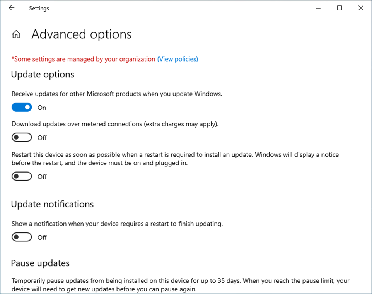Enable downloading updates over metered connections

22,137
